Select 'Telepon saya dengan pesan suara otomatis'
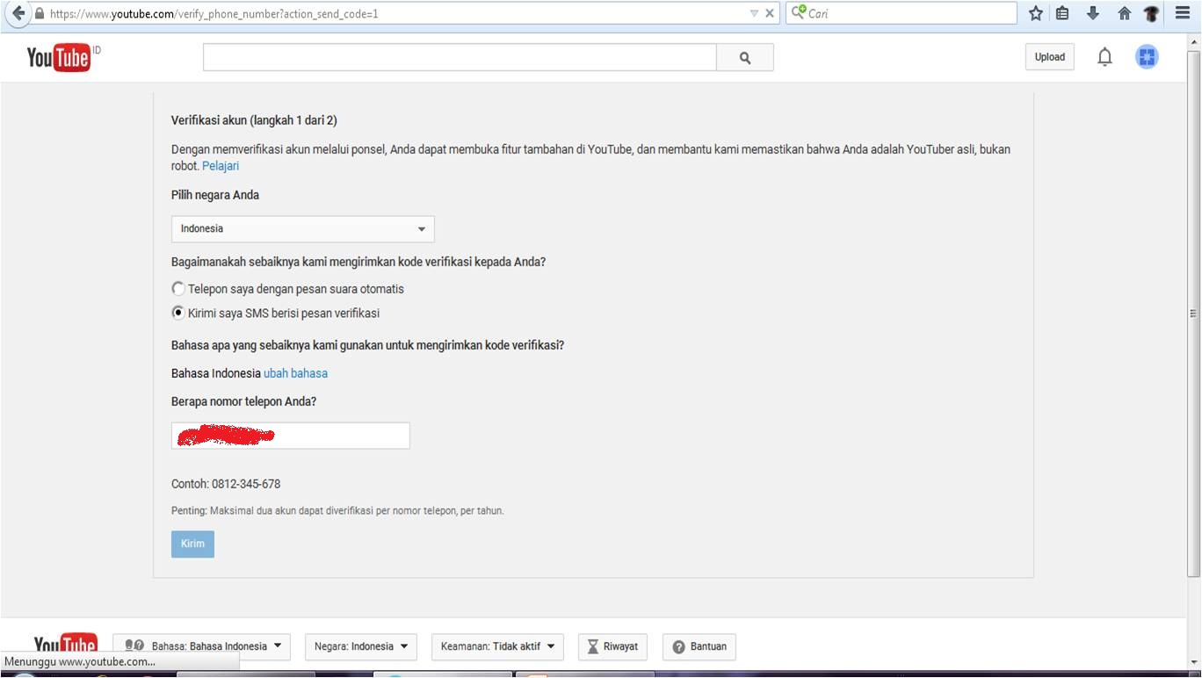 178,288
